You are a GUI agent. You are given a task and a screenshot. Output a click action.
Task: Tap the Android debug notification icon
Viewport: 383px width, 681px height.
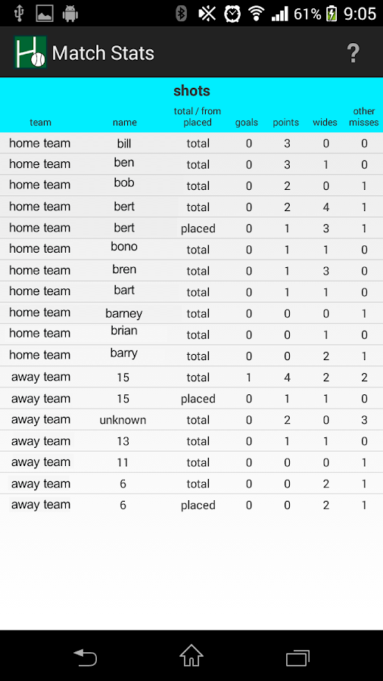[x=70, y=14]
